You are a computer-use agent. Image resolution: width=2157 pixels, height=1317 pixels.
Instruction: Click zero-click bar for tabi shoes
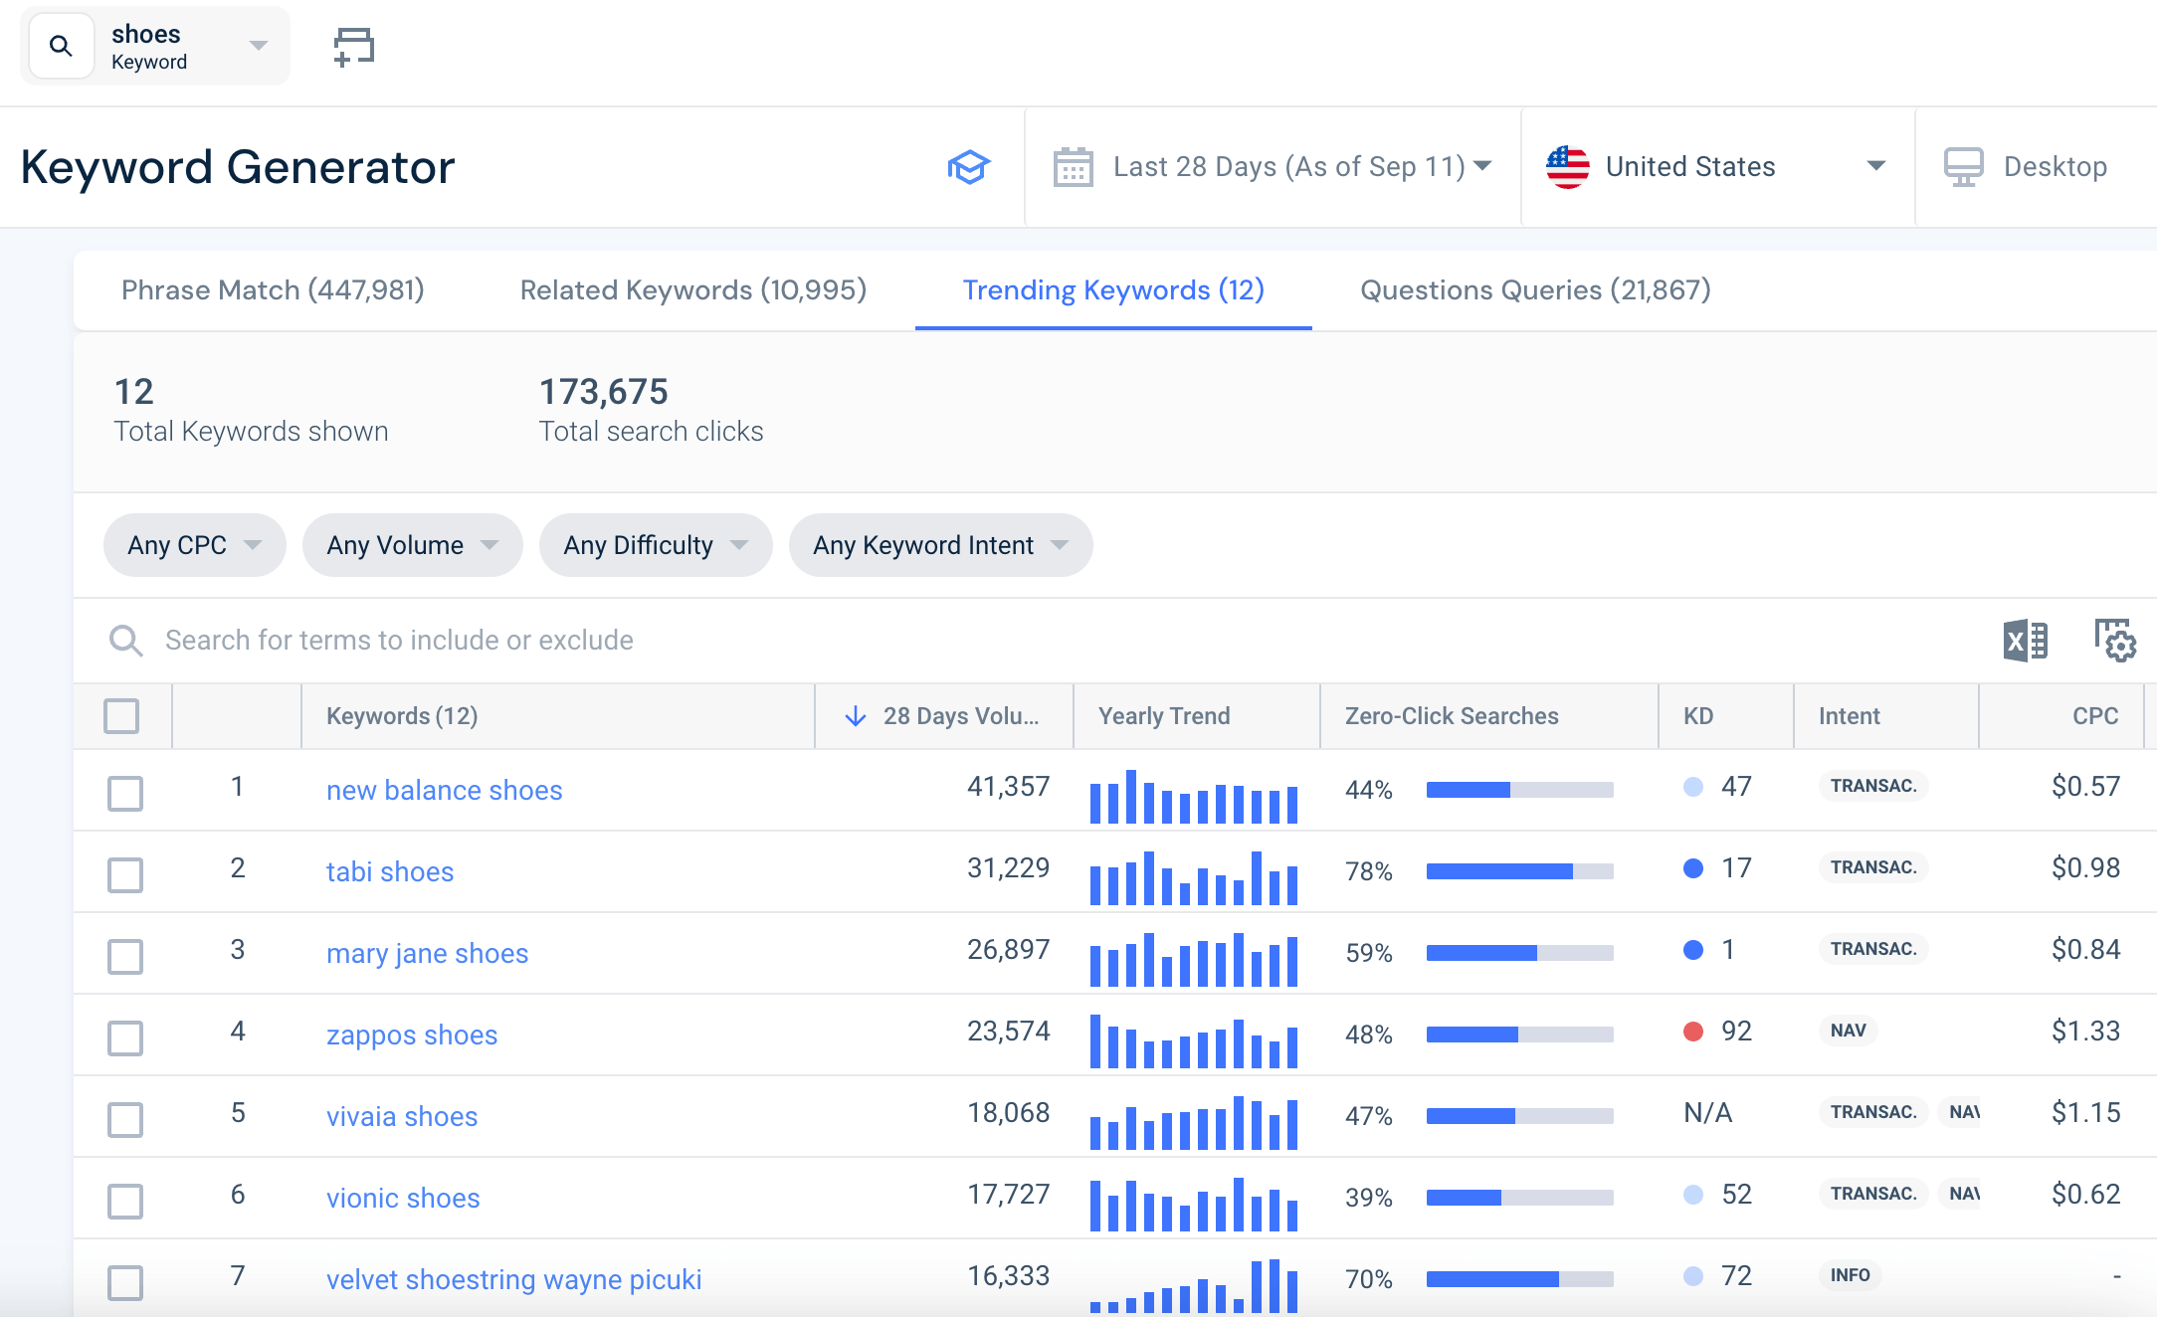coord(1519,871)
